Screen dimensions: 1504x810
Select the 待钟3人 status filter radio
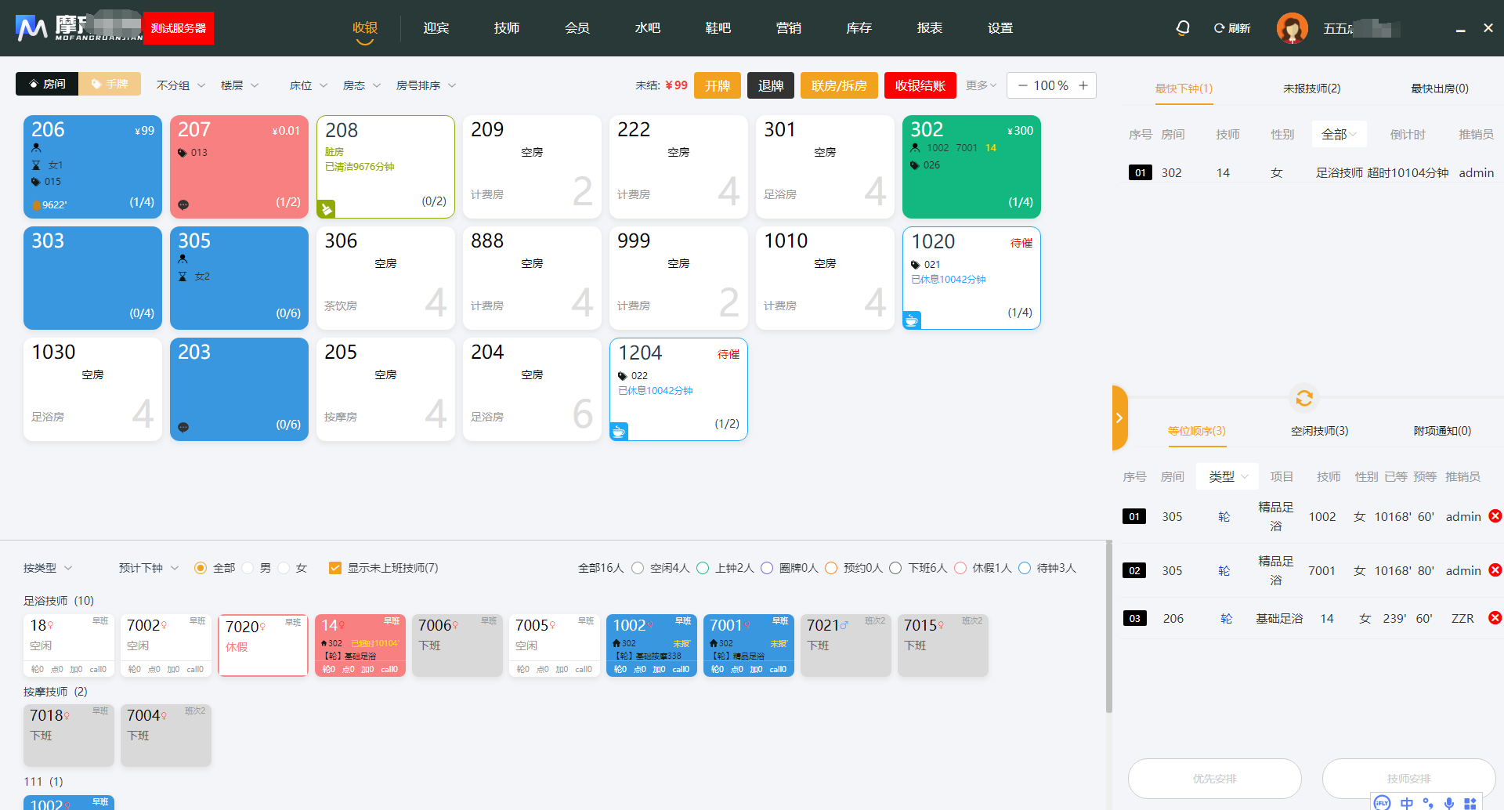click(x=1024, y=568)
